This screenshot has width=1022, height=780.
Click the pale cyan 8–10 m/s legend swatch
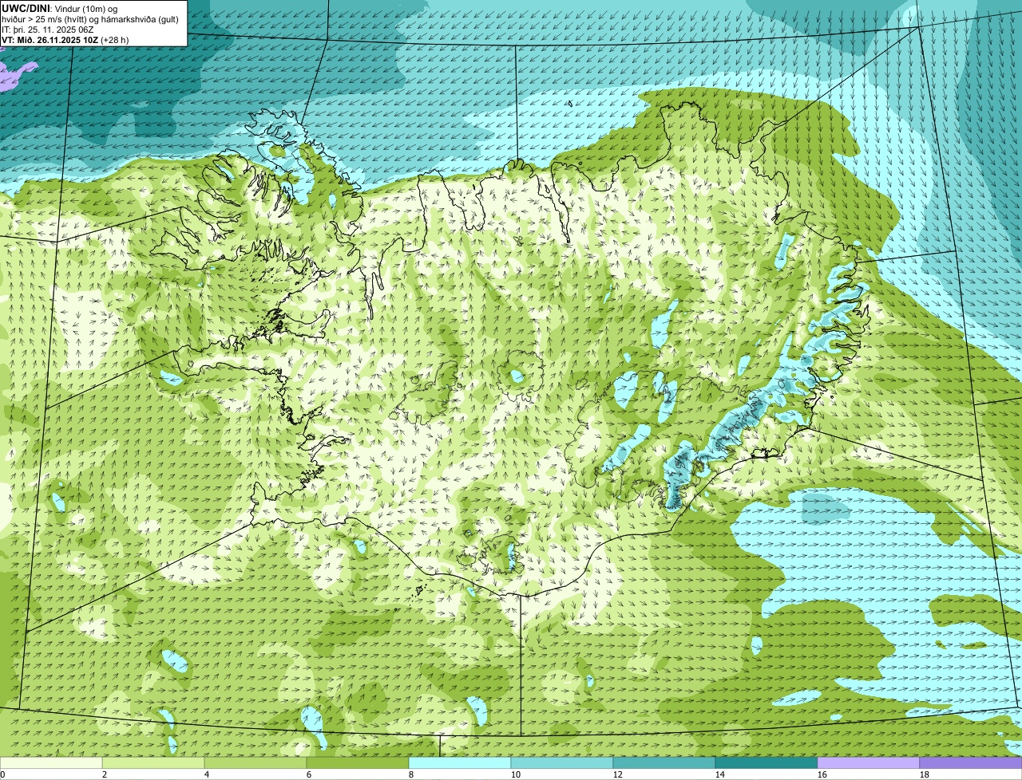click(x=460, y=762)
